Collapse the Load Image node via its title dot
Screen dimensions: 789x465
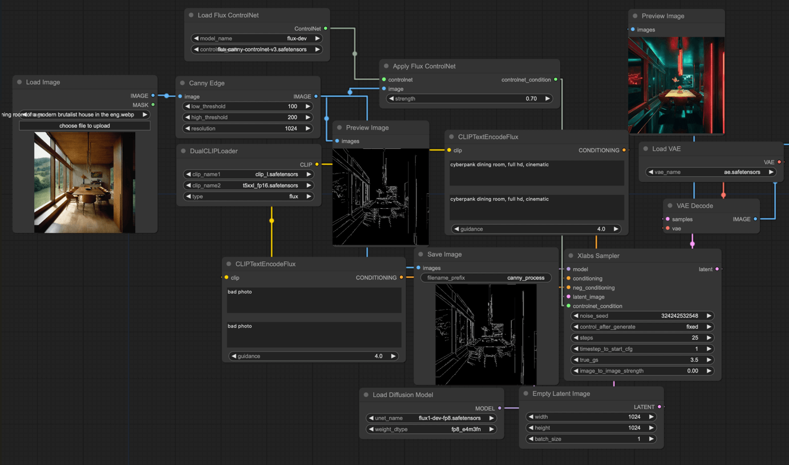coord(19,82)
